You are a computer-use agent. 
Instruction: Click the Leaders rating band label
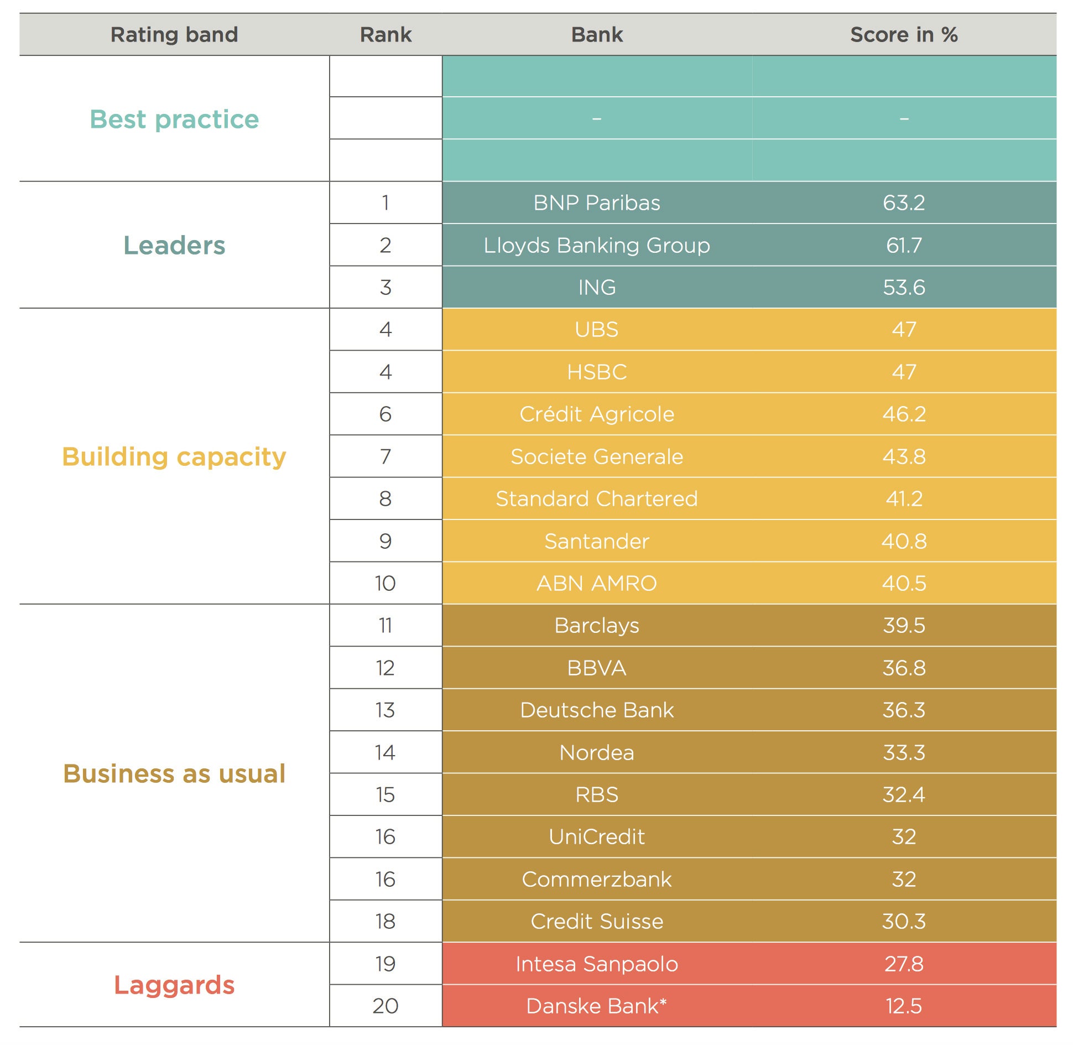tap(174, 245)
